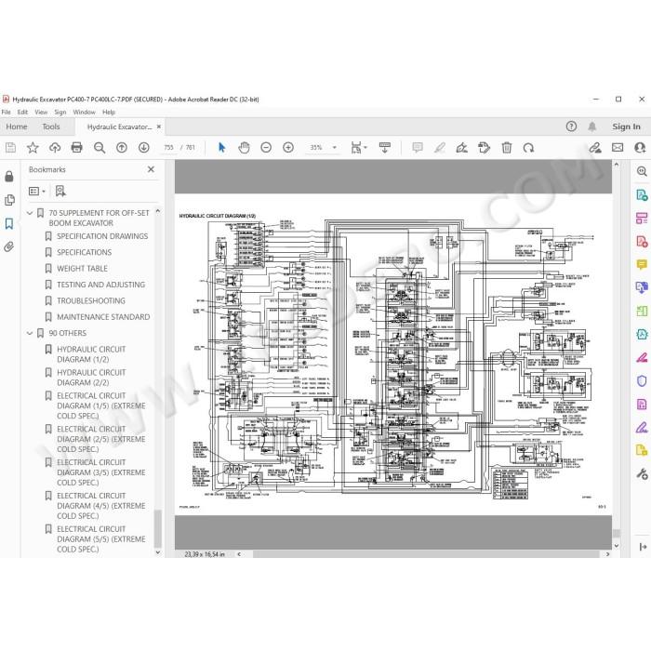The width and height of the screenshot is (651, 651).
Task: Collapse the 70 Supplement bookmark group
Action: (30, 213)
